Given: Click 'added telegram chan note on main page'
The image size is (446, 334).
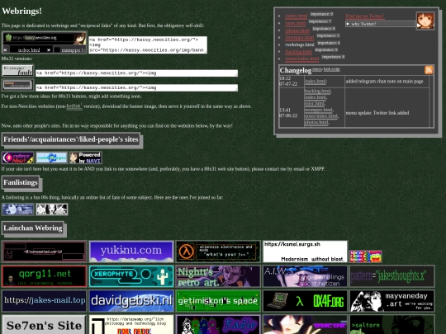Looking at the screenshot, I should (x=384, y=81).
